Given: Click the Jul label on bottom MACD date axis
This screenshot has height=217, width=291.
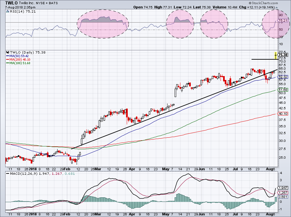Looking at the screenshot, I should pyautogui.click(x=235, y=214).
